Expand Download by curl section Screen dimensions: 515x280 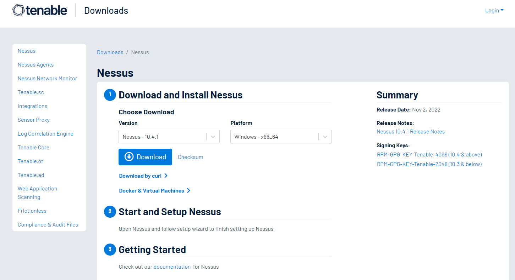coord(143,176)
